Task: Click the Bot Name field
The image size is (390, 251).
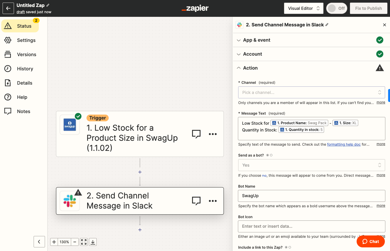Action: (311, 196)
